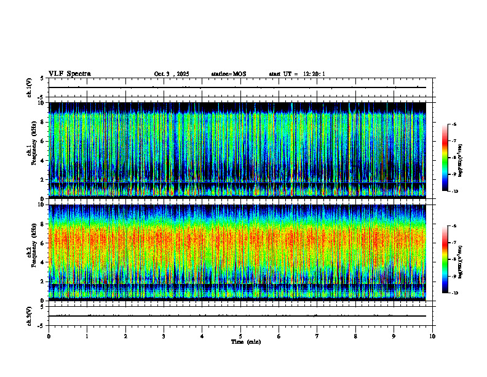Click the ch.1 colorbar log(PSD) units label
Viewport: 487px width, 377px height.
461,161
